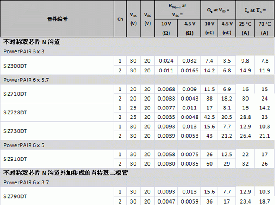The width and height of the screenshot is (275, 208).
Task: Click the SiZ300DT part number
Action: coord(15,66)
